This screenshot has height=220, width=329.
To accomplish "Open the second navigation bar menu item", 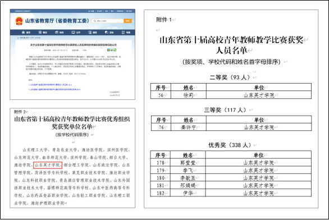I will click(x=43, y=33).
